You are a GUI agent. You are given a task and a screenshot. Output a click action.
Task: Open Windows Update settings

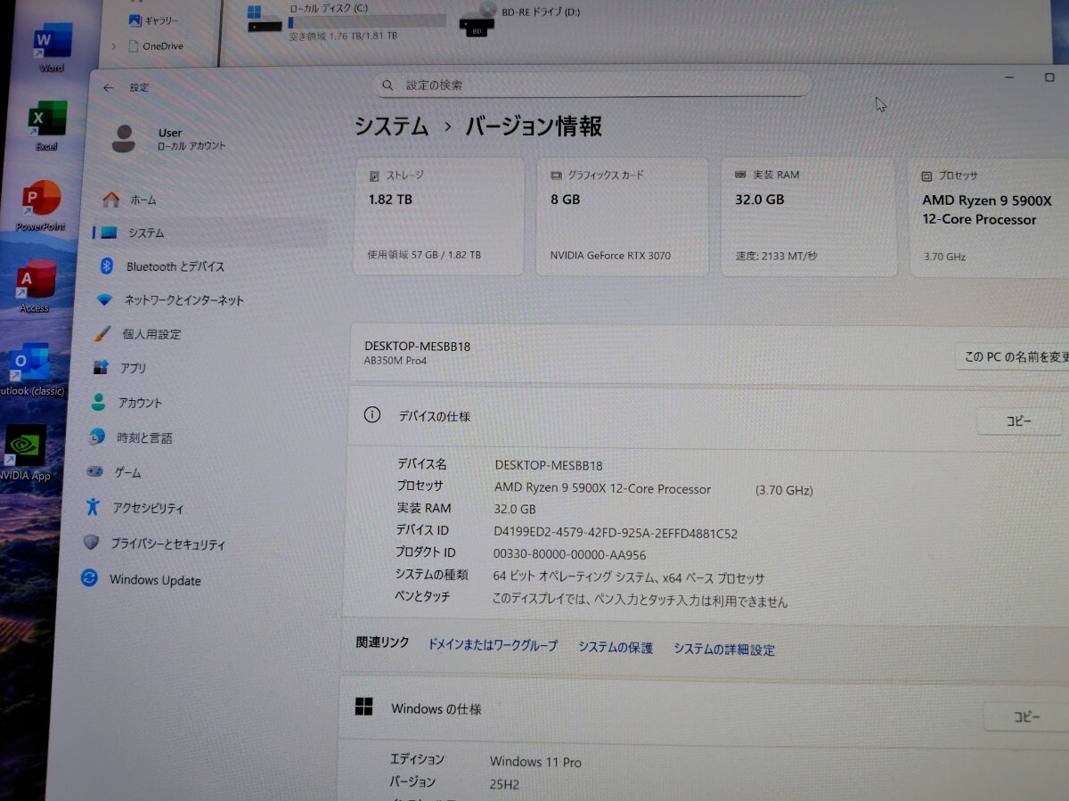pyautogui.click(x=156, y=580)
